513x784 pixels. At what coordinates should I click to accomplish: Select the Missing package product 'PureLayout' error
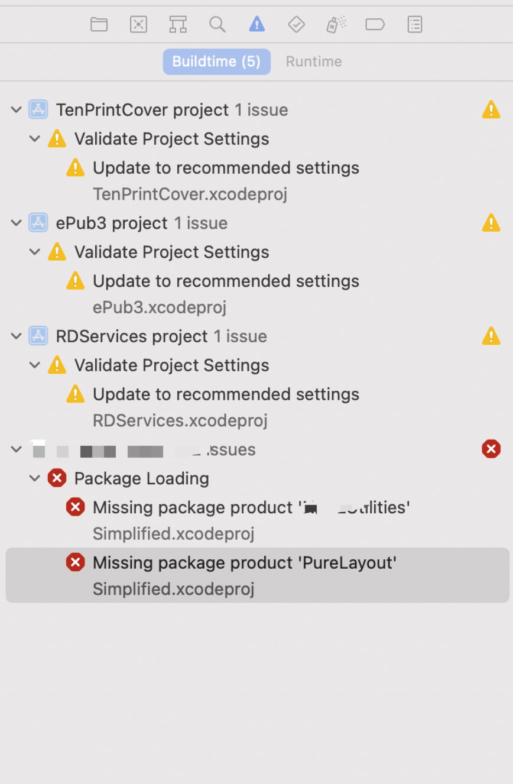(x=244, y=563)
